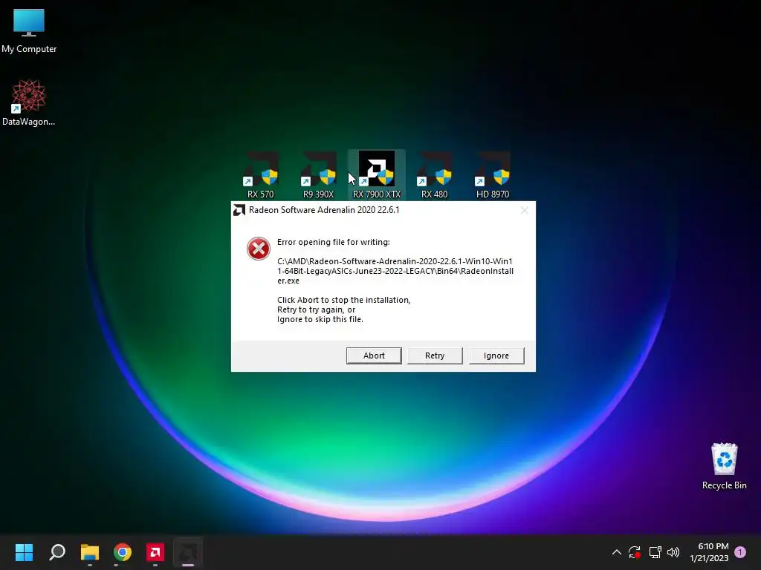Select the RX 7900 XTX desktop shortcut
761x570 pixels.
[377, 175]
